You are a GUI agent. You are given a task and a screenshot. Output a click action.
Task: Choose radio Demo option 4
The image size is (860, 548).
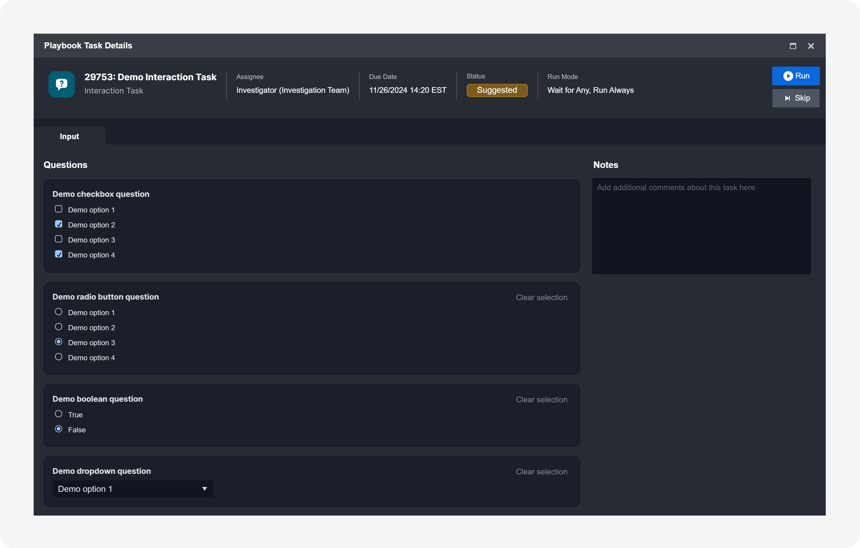[x=59, y=357]
